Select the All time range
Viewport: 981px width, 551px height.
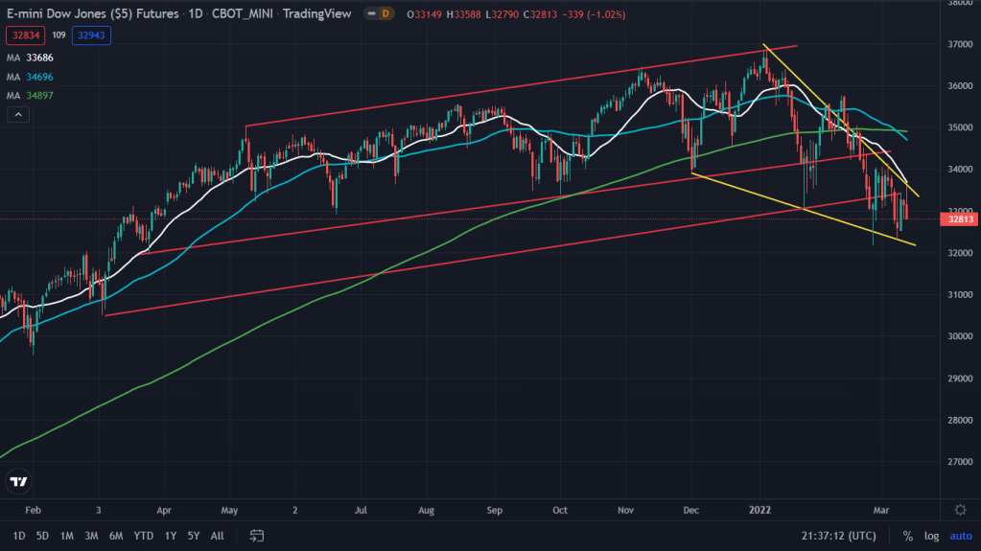pyautogui.click(x=218, y=535)
